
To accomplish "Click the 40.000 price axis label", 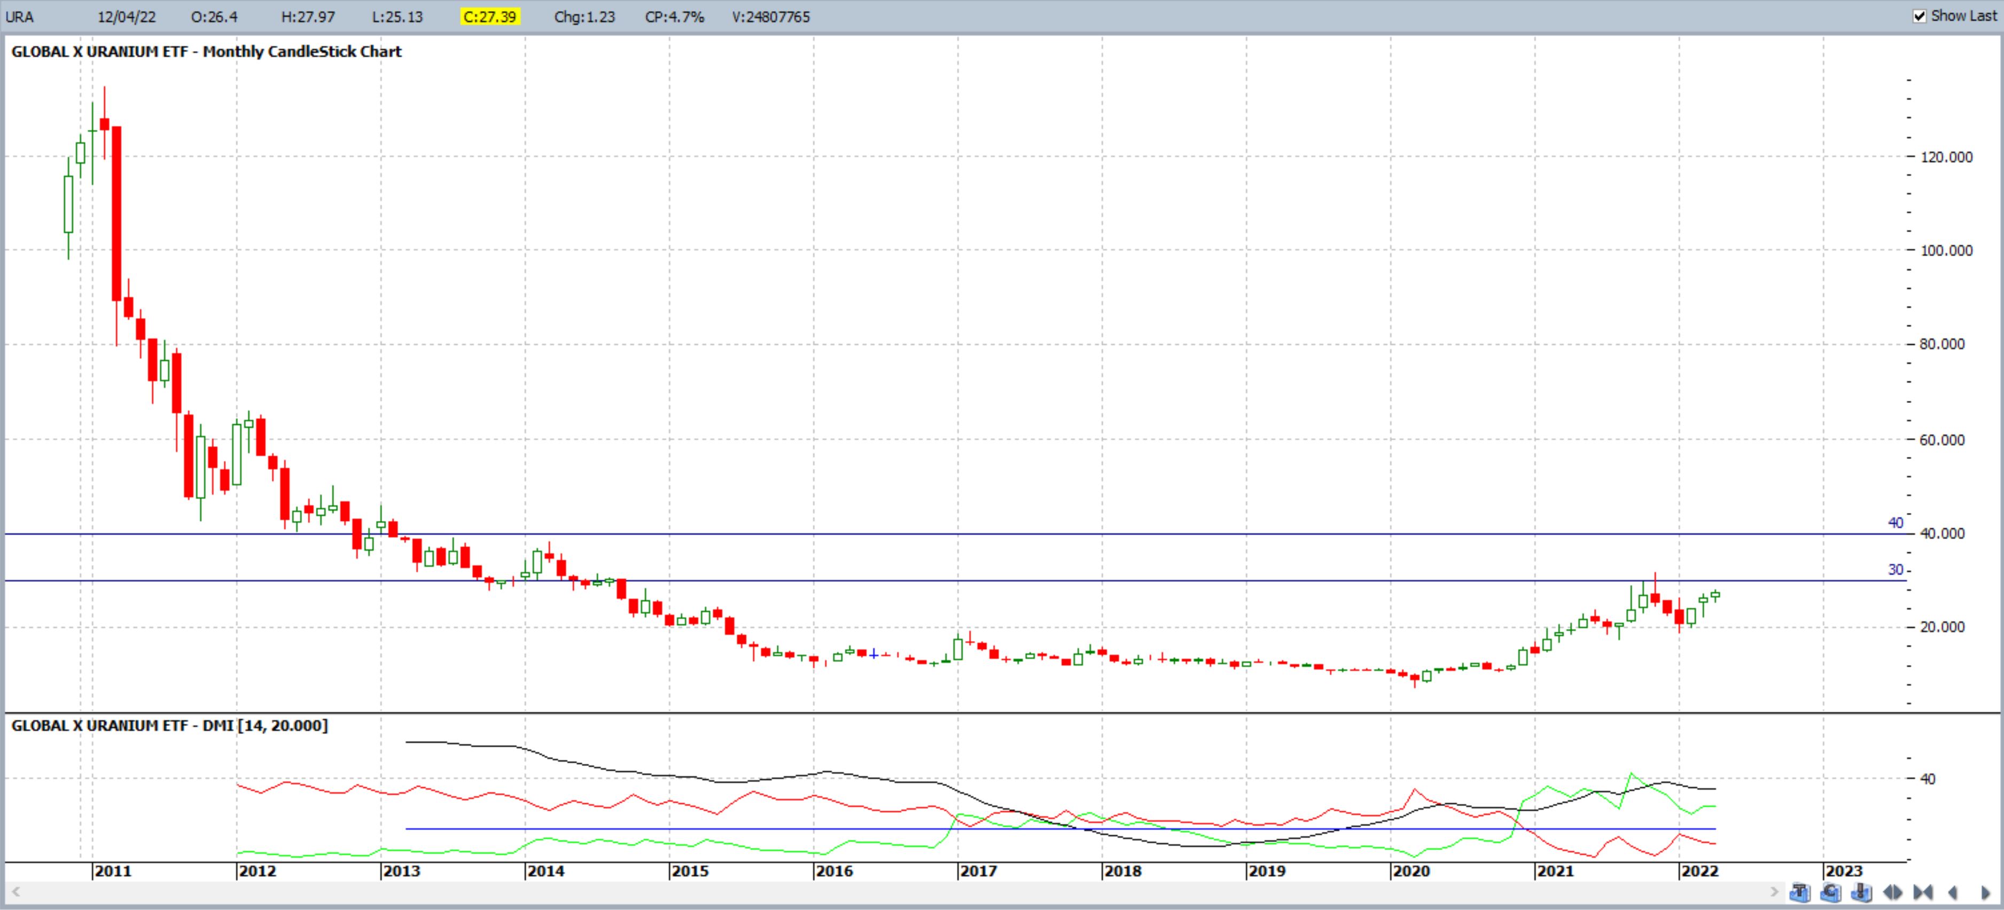I will click(x=1943, y=534).
